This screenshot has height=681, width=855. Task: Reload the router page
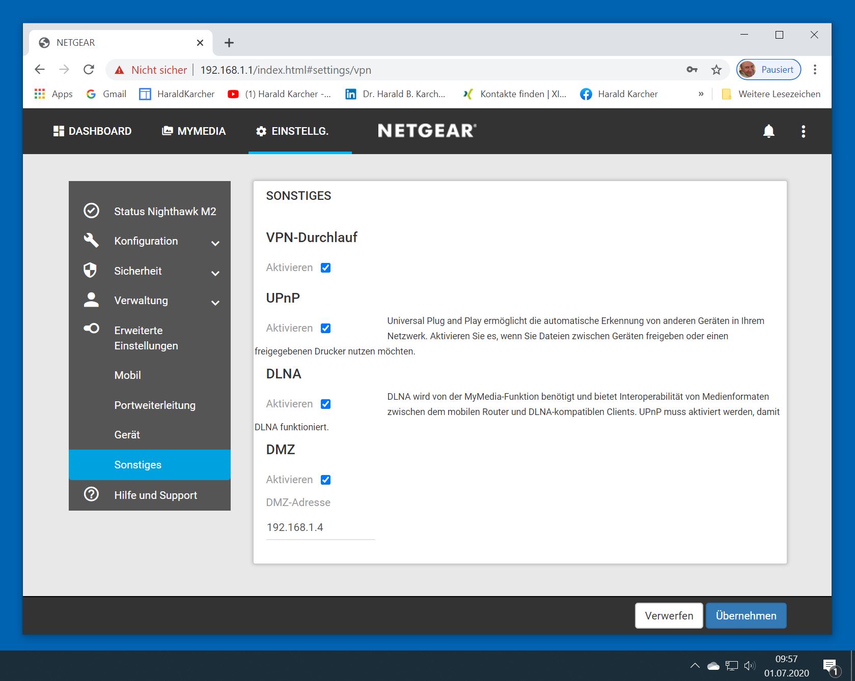89,70
